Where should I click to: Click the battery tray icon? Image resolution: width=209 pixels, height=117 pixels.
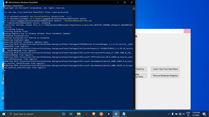[x=176, y=114]
